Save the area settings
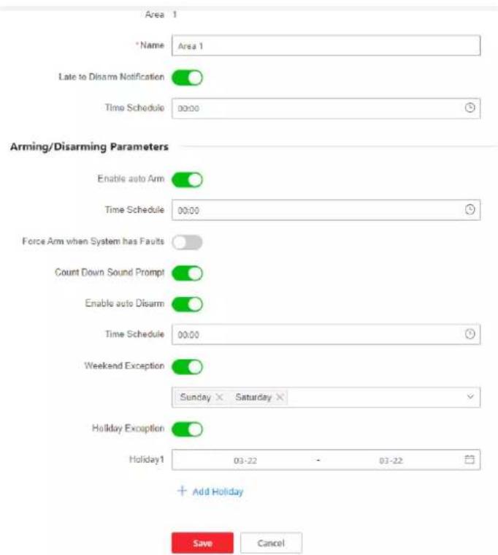 coord(202,543)
